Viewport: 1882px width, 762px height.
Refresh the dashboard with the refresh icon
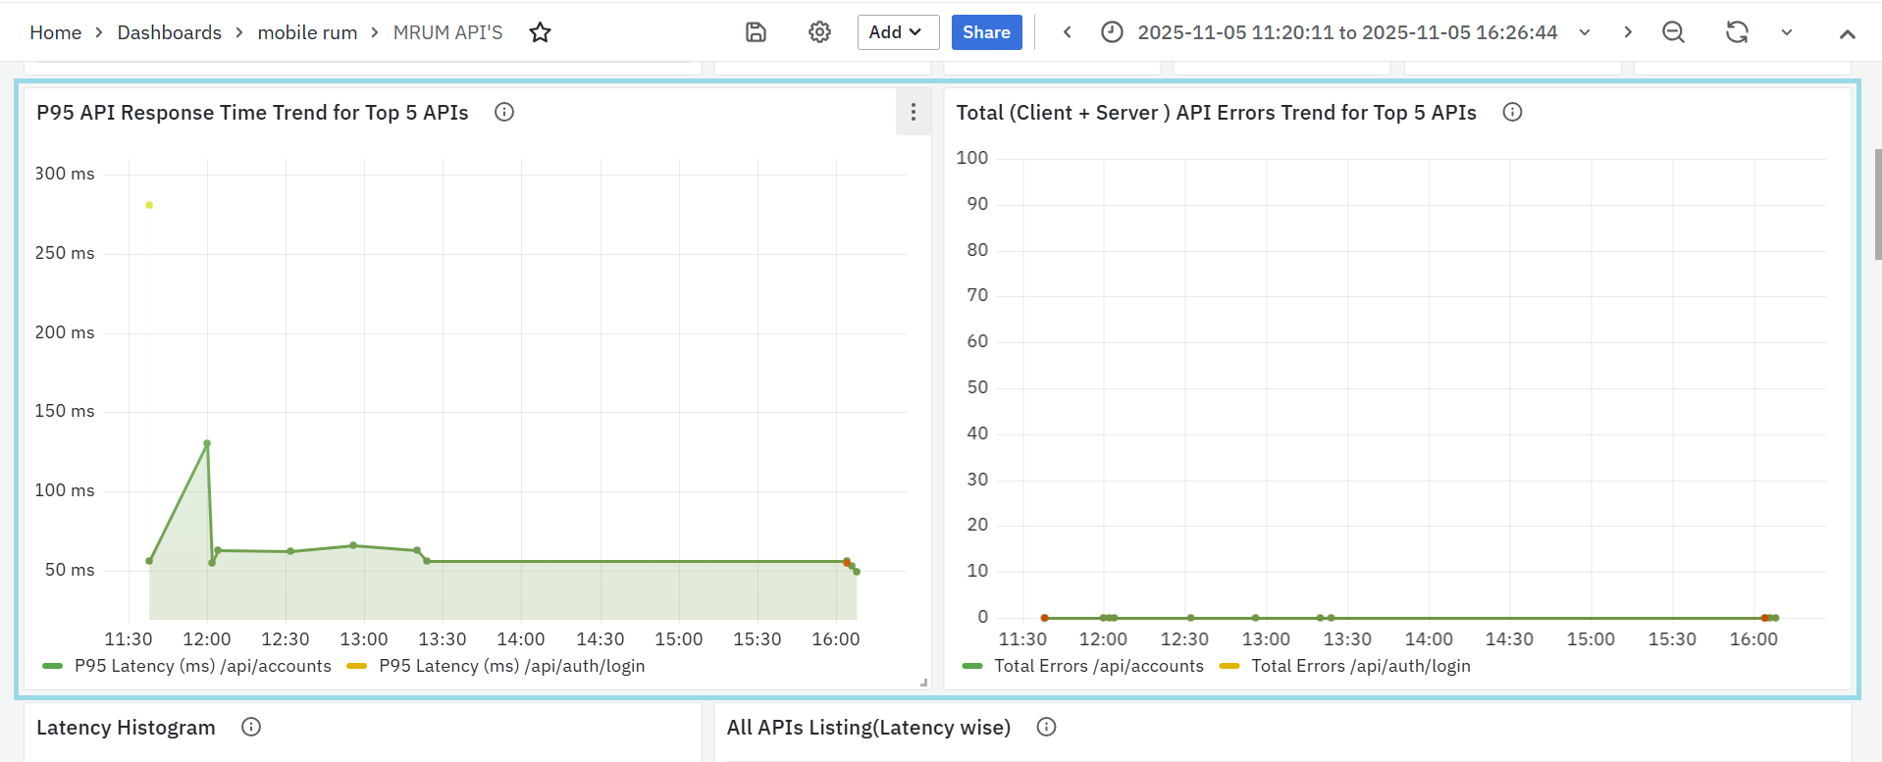tap(1737, 32)
